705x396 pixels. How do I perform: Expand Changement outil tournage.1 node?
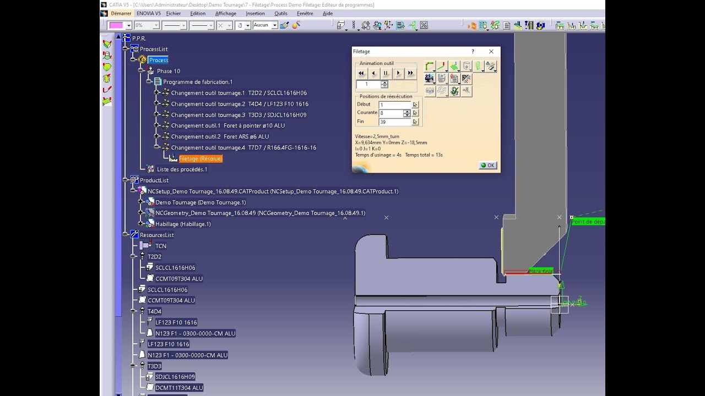tap(157, 93)
